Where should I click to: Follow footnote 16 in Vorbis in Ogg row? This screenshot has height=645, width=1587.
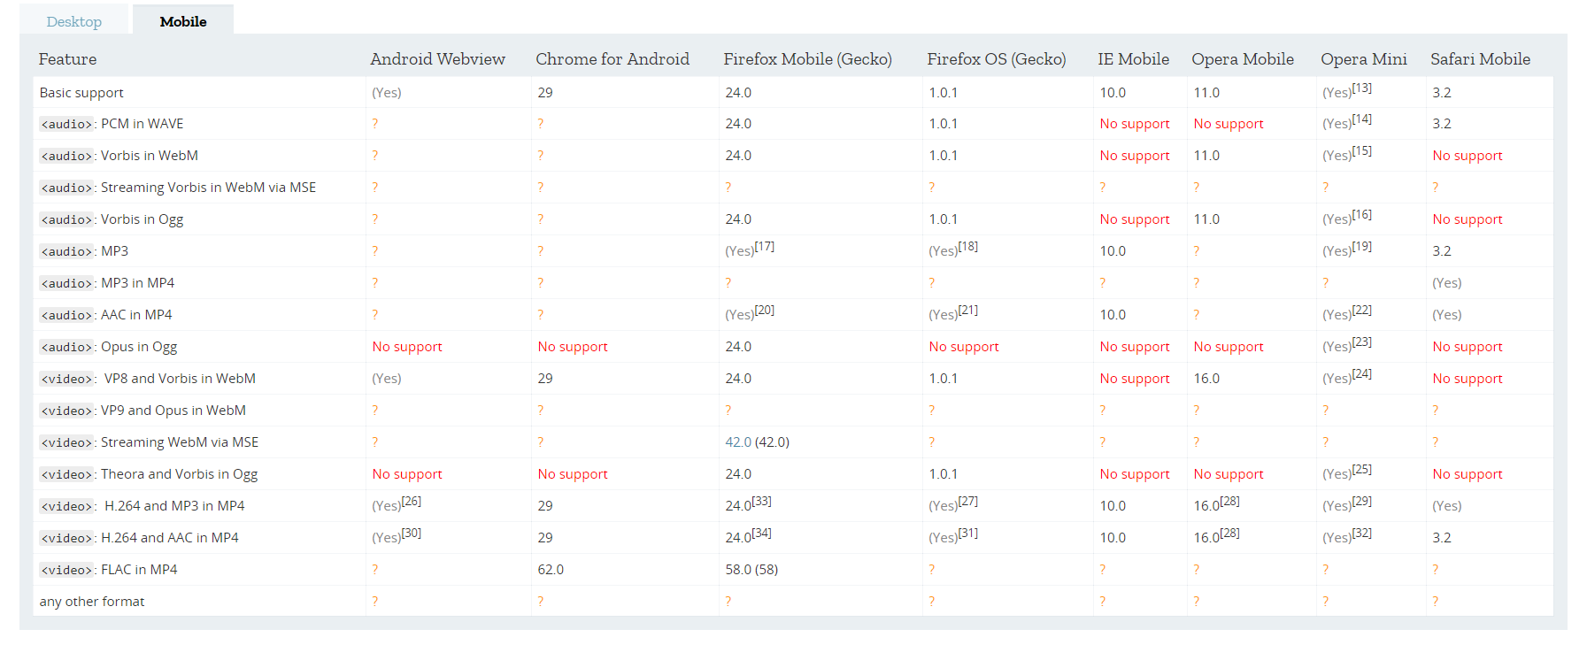(1361, 215)
